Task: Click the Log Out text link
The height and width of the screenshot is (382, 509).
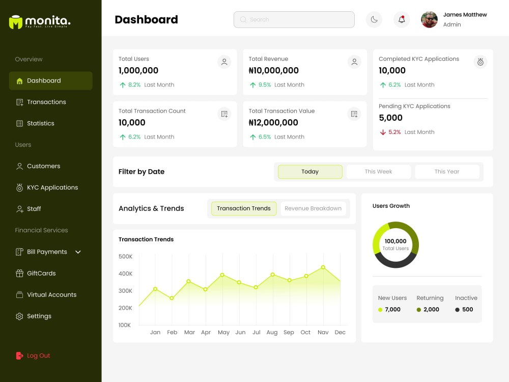Action: 38,356
